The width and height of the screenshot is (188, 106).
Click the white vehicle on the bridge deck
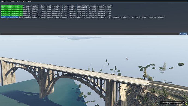[x=114, y=74]
